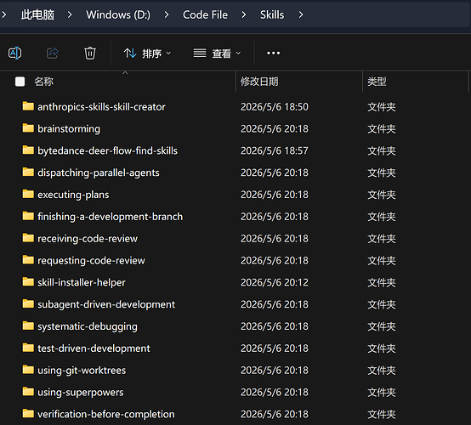Click the finishing-a-development-branch folder icon

coord(28,216)
